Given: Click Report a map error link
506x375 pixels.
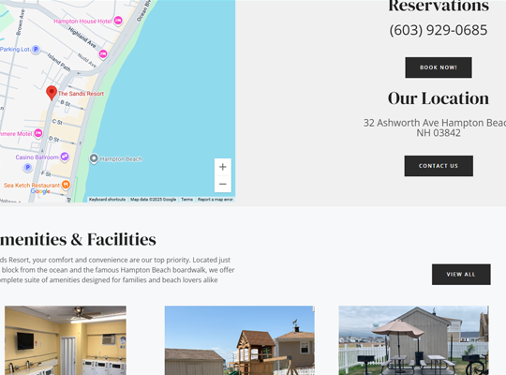Looking at the screenshot, I should (215, 200).
